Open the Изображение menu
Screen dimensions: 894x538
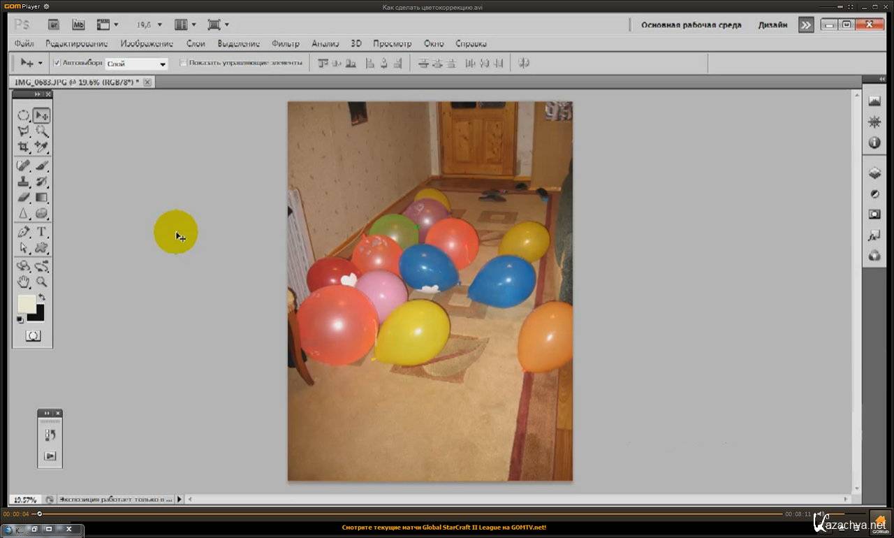146,43
